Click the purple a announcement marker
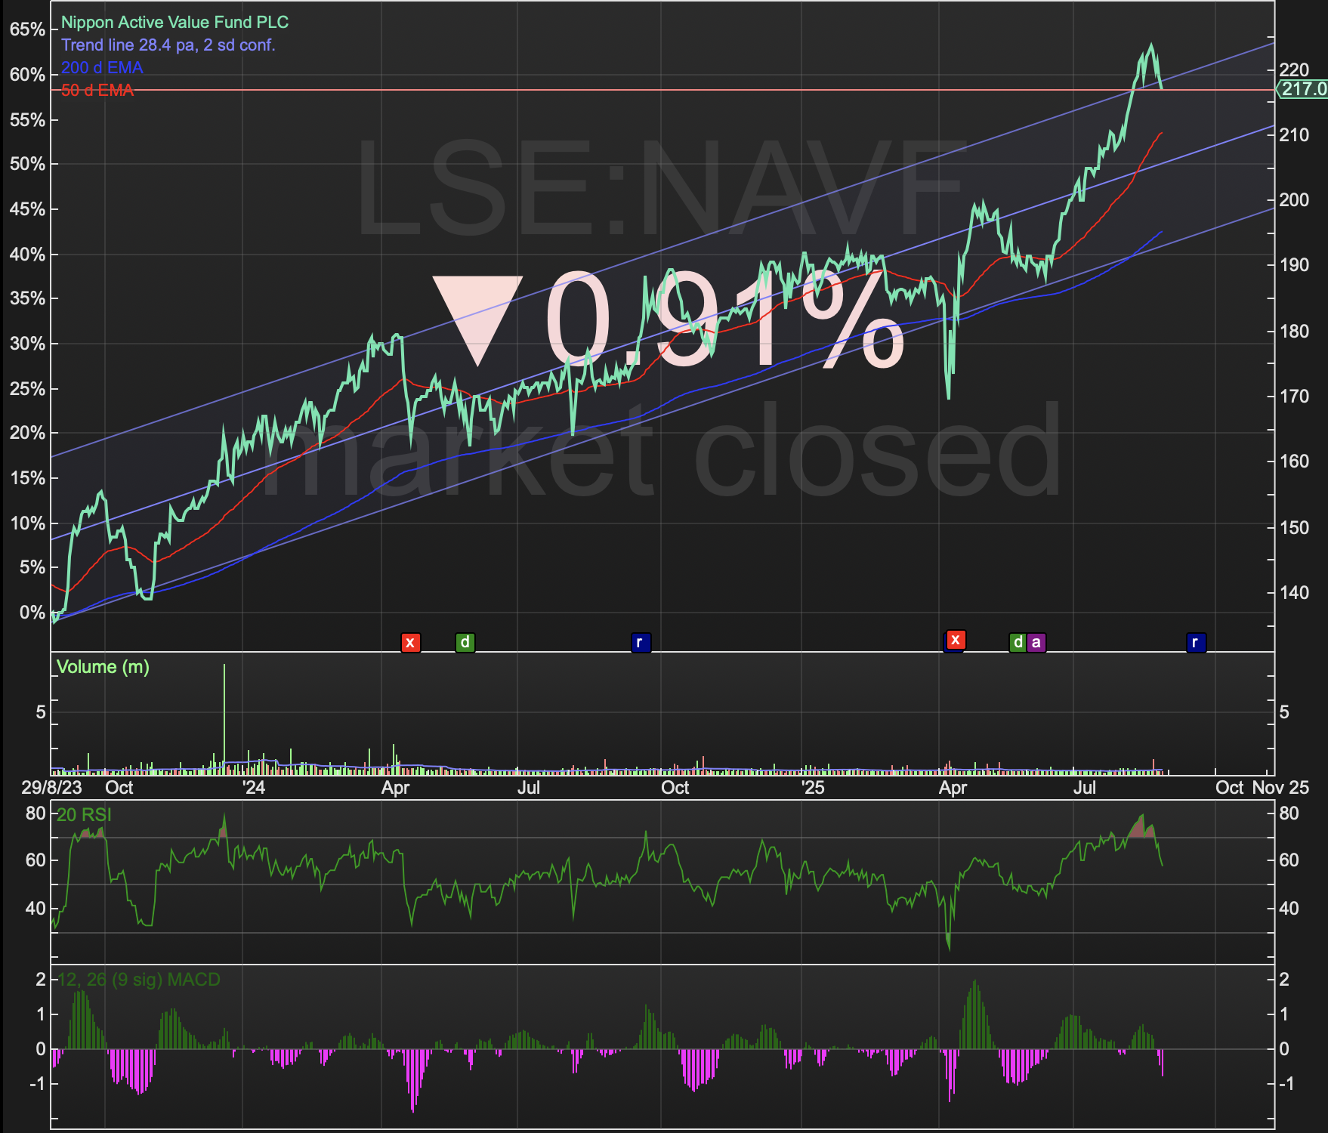The width and height of the screenshot is (1328, 1133). tap(1036, 643)
